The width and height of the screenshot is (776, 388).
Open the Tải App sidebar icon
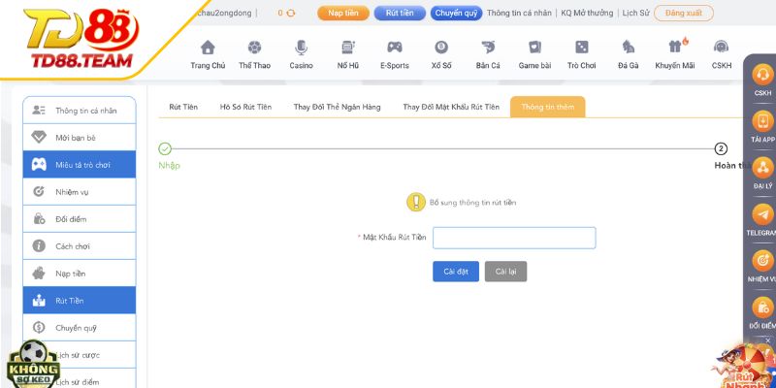(762, 123)
